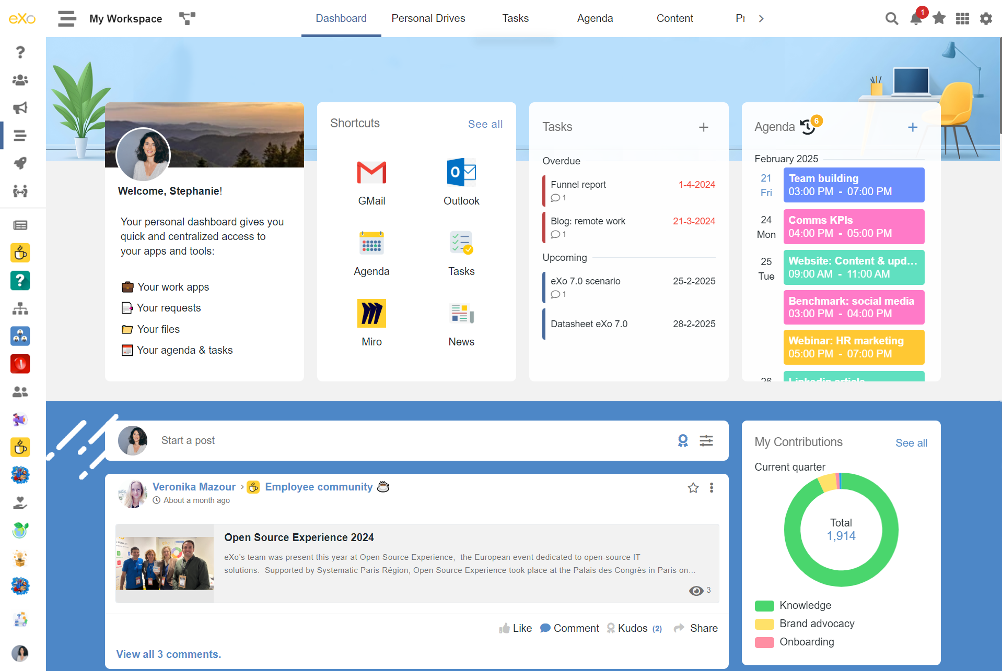
Task: Click the settings gear icon
Action: coord(986,19)
